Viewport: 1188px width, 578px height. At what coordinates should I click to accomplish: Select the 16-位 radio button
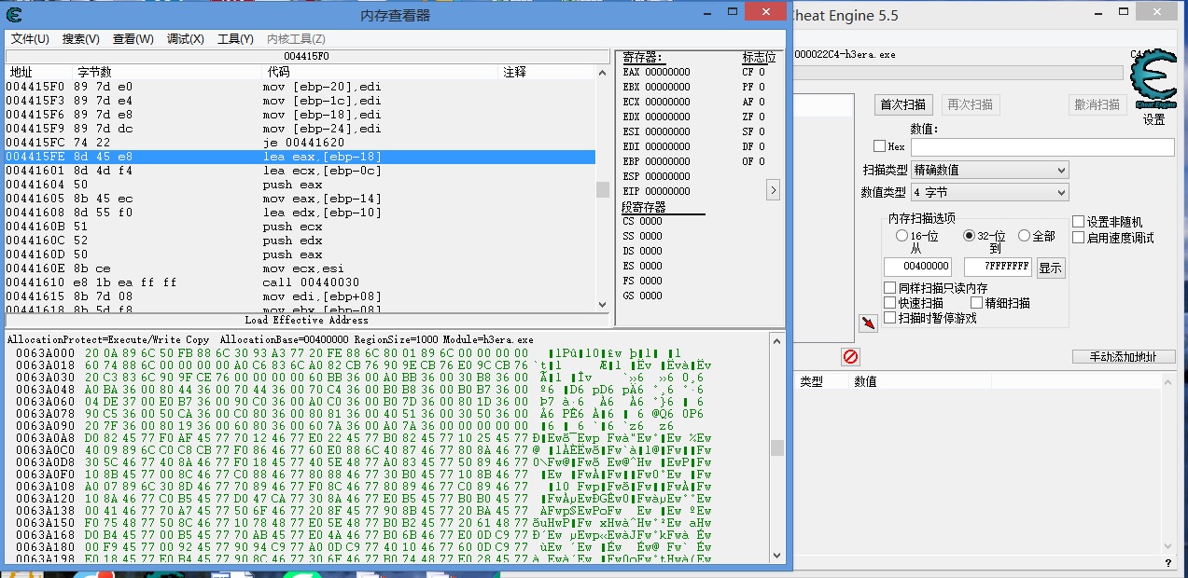pos(901,236)
